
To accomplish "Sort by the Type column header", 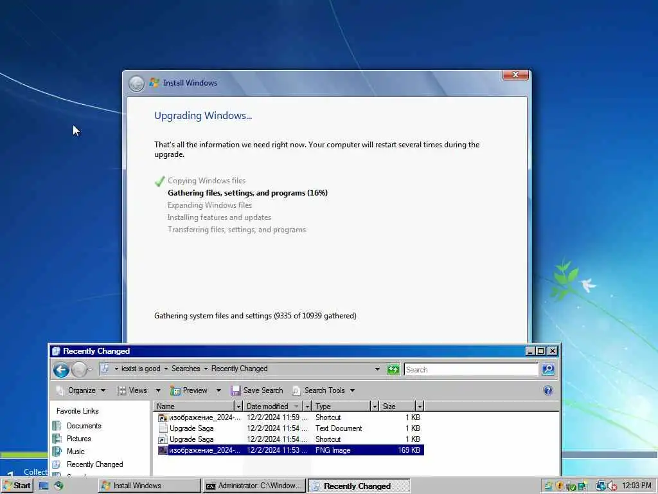I will [341, 407].
